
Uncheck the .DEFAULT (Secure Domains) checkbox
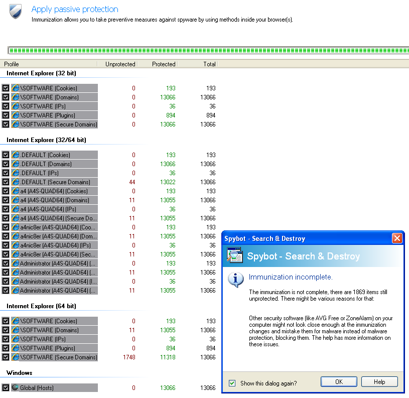pyautogui.click(x=6, y=182)
